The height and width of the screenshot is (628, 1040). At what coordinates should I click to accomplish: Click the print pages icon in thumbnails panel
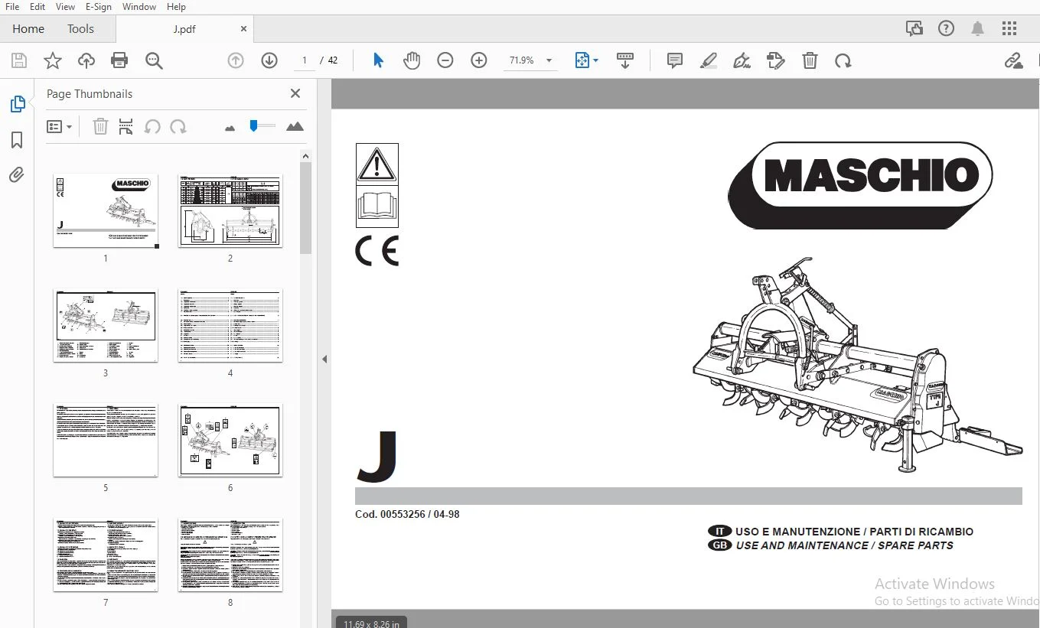126,126
